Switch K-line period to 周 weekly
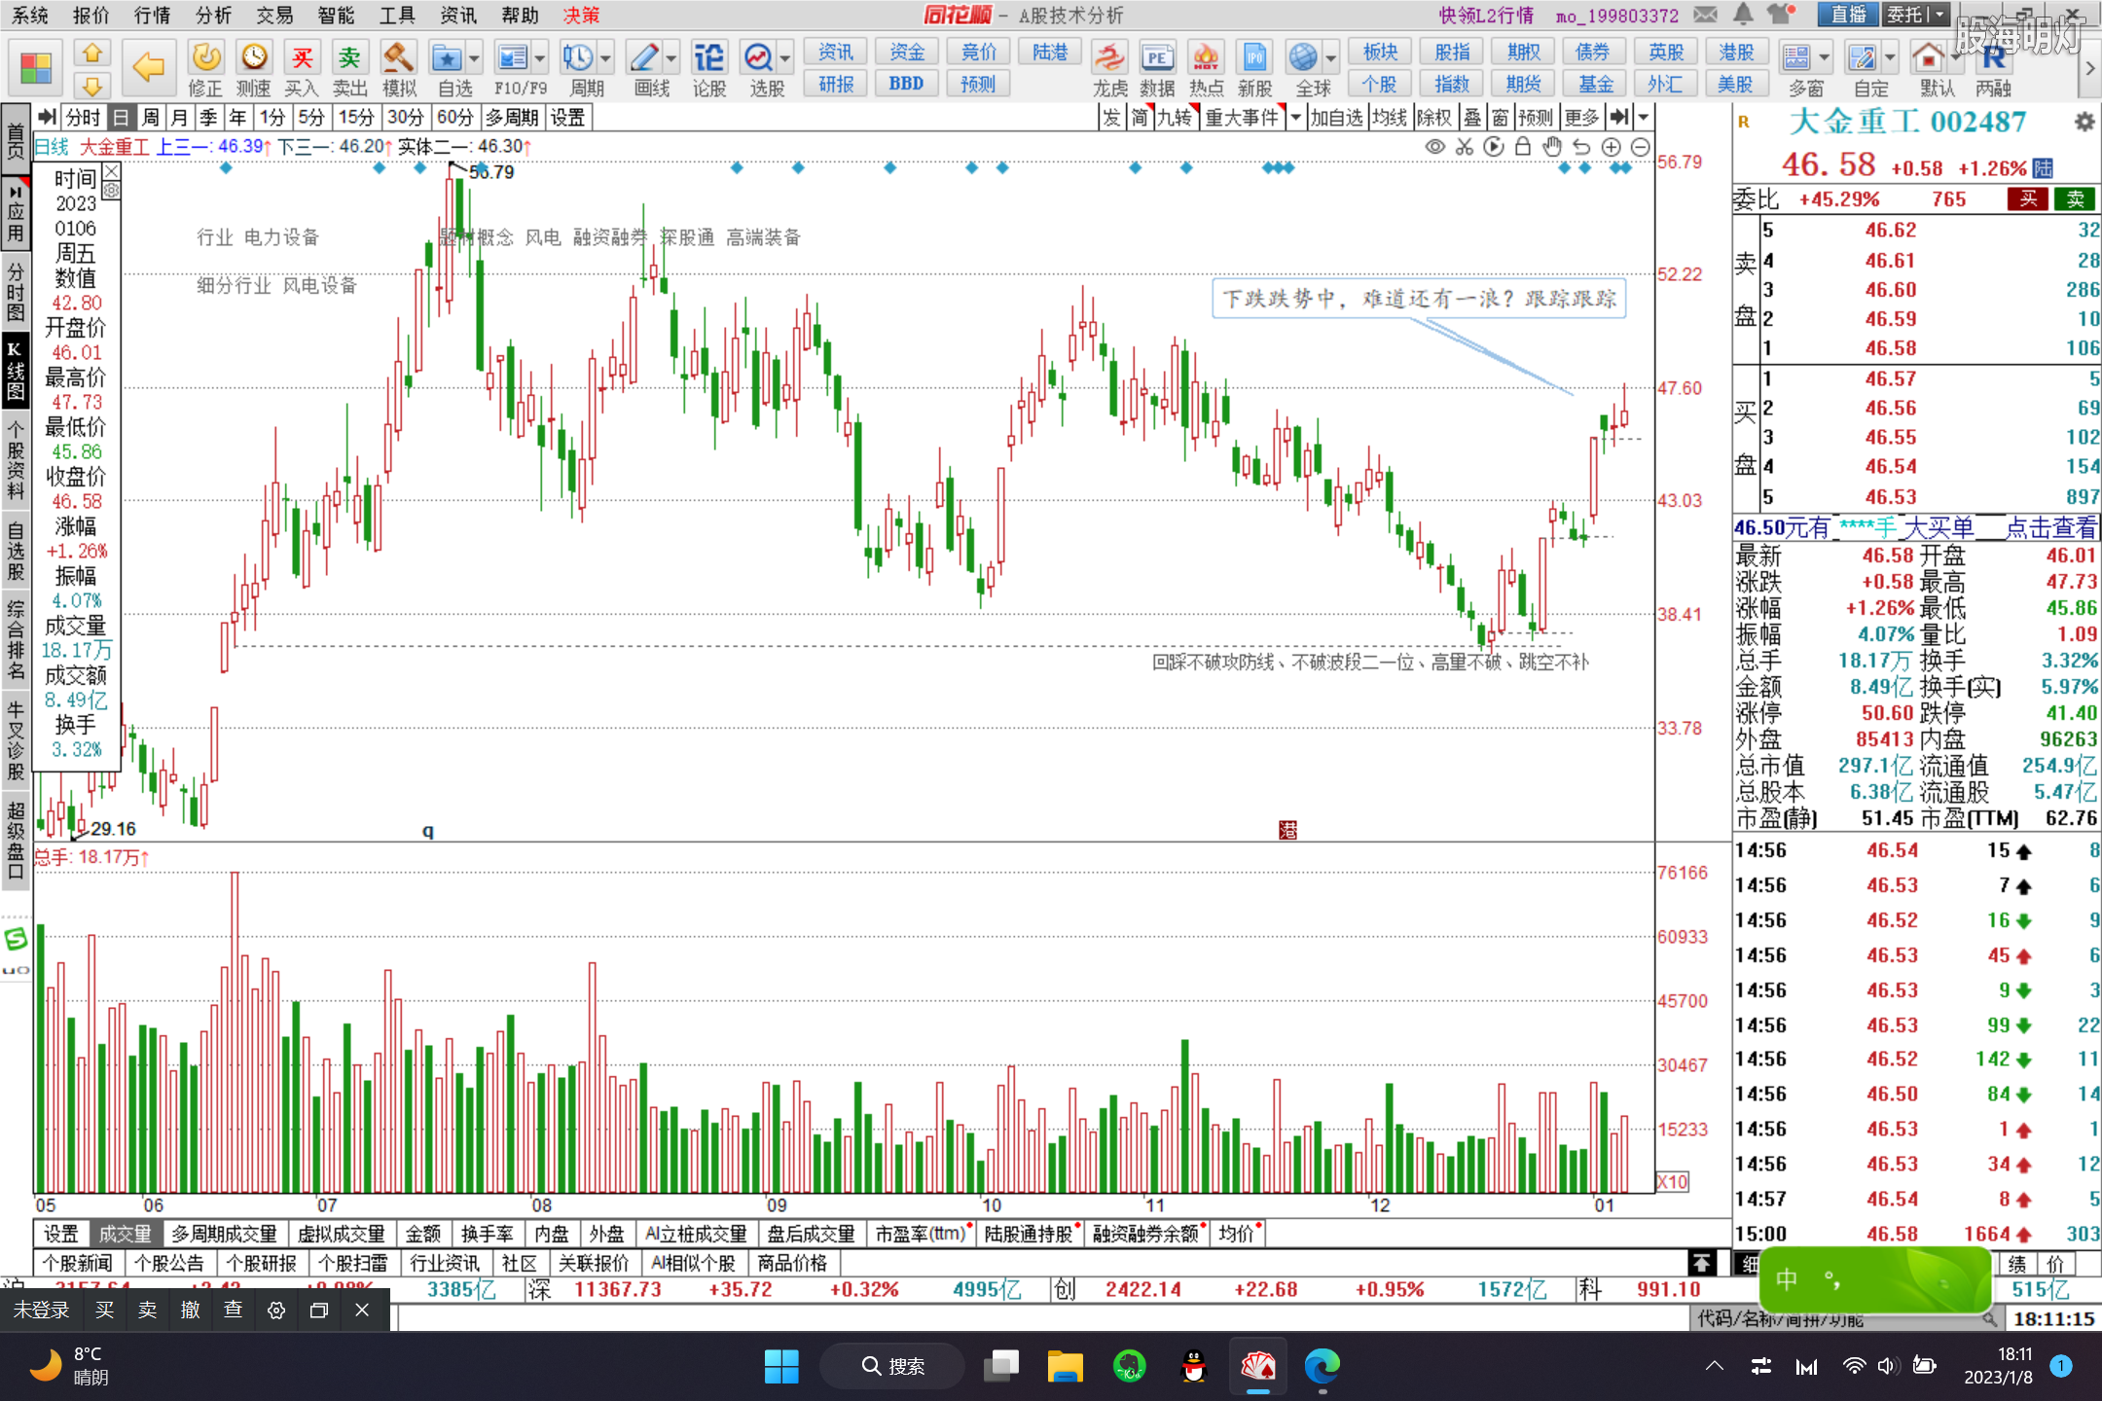Viewport: 2102px width, 1401px height. click(150, 118)
